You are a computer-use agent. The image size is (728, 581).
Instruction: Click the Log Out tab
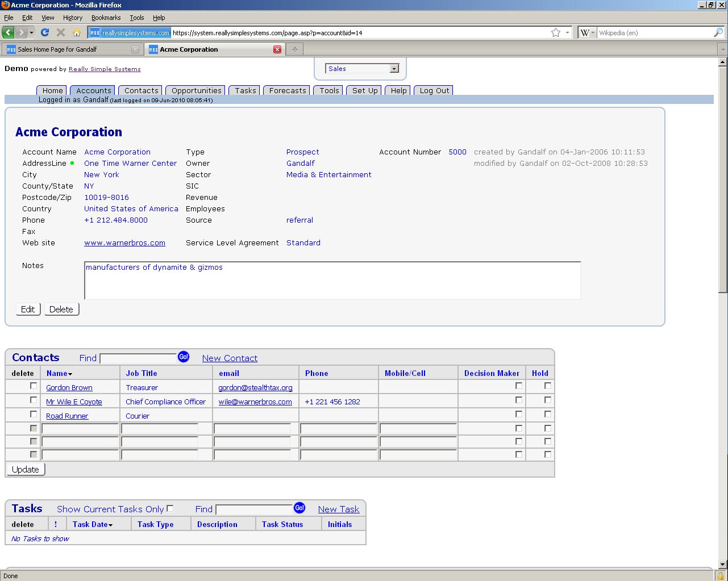434,90
